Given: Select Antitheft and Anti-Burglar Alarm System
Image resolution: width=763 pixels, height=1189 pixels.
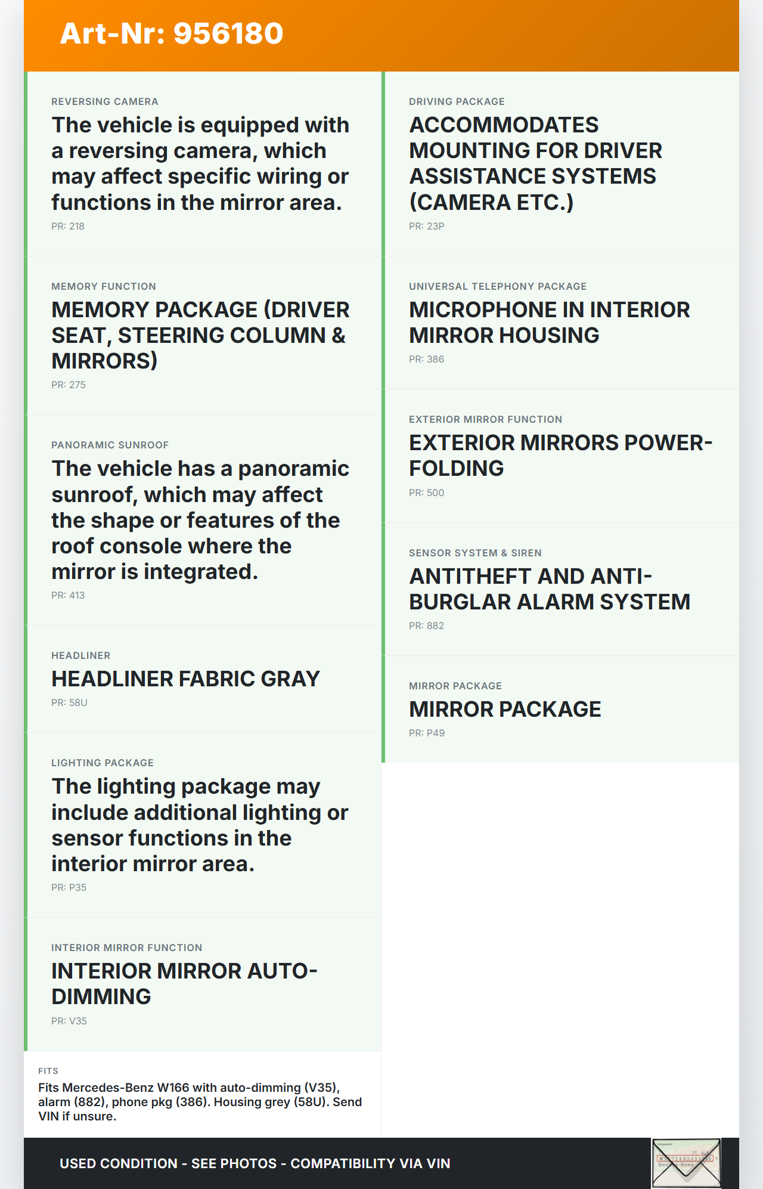Looking at the screenshot, I should click(x=549, y=589).
